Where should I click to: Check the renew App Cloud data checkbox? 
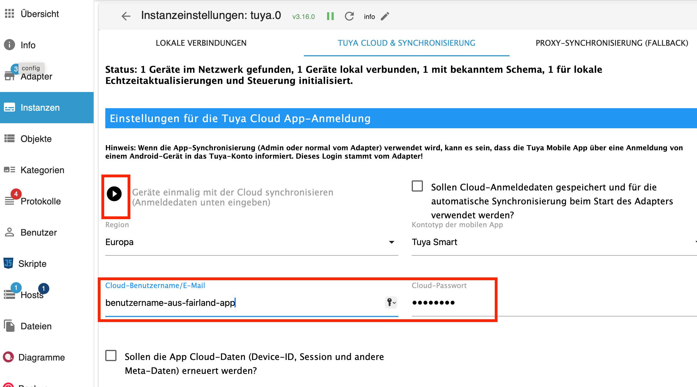pyautogui.click(x=111, y=356)
